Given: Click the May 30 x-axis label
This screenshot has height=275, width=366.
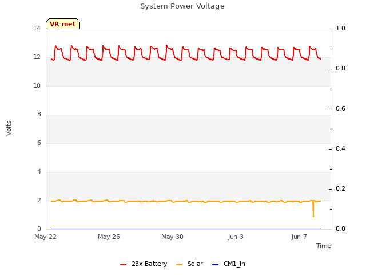Looking at the screenshot, I should pyautogui.click(x=172, y=237).
